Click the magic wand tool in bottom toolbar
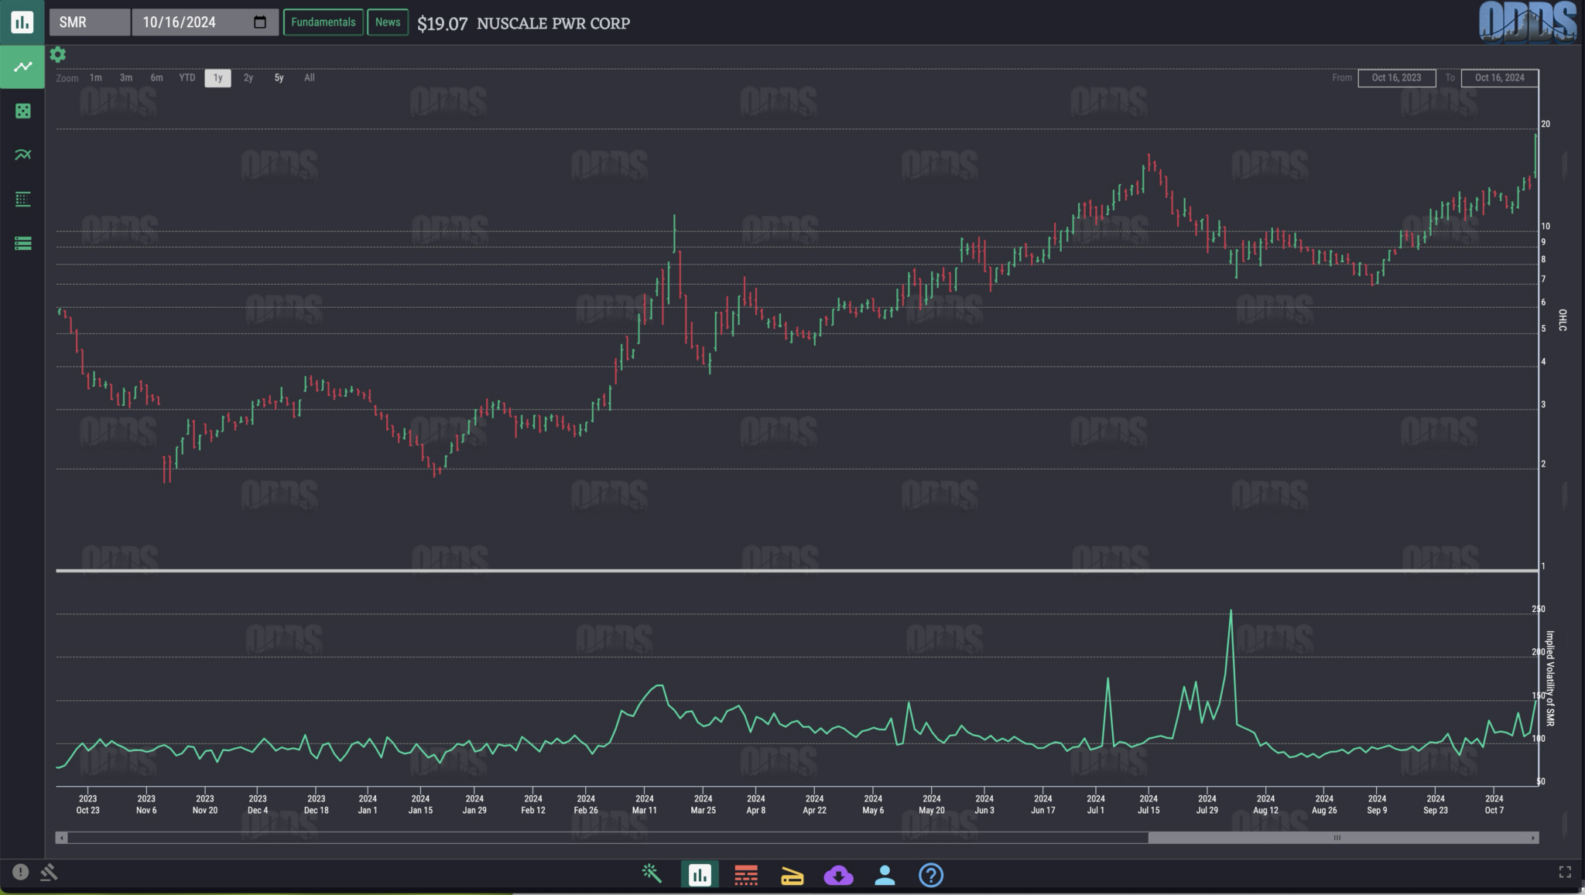 651,875
